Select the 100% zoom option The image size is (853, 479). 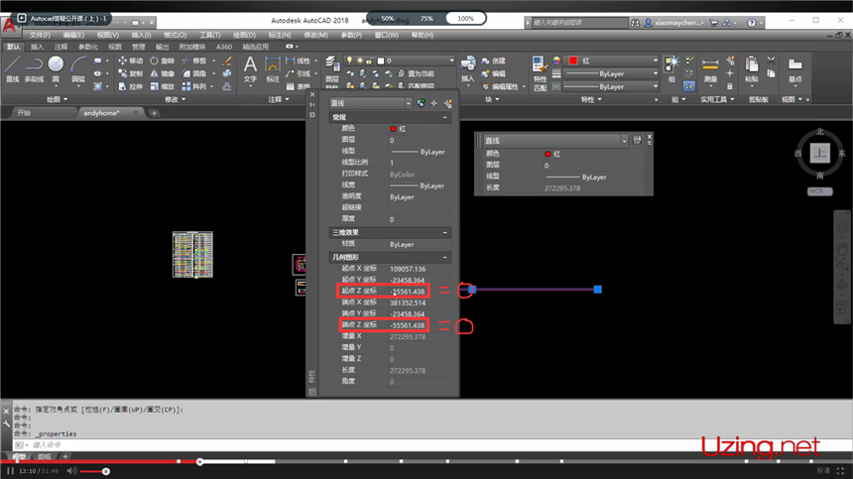tap(465, 18)
